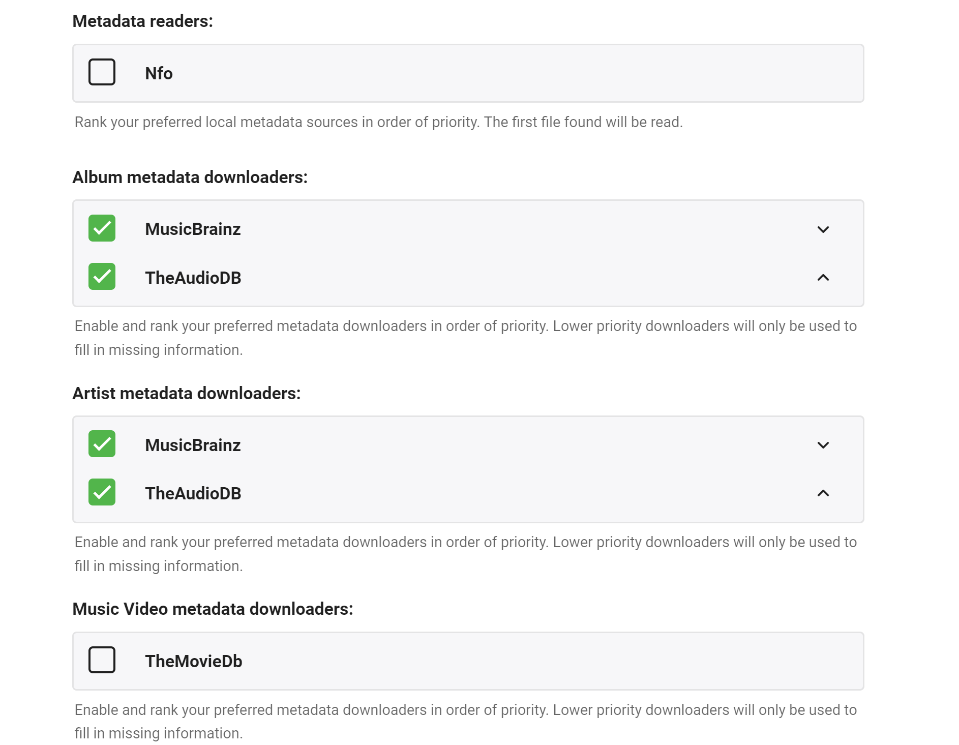Move Artist TheAudioDB up in priority

(x=823, y=493)
